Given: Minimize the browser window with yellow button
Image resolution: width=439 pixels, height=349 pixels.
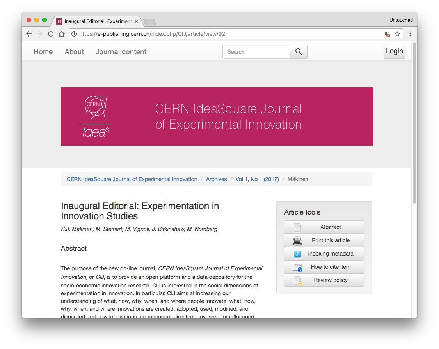Looking at the screenshot, I should (36, 20).
